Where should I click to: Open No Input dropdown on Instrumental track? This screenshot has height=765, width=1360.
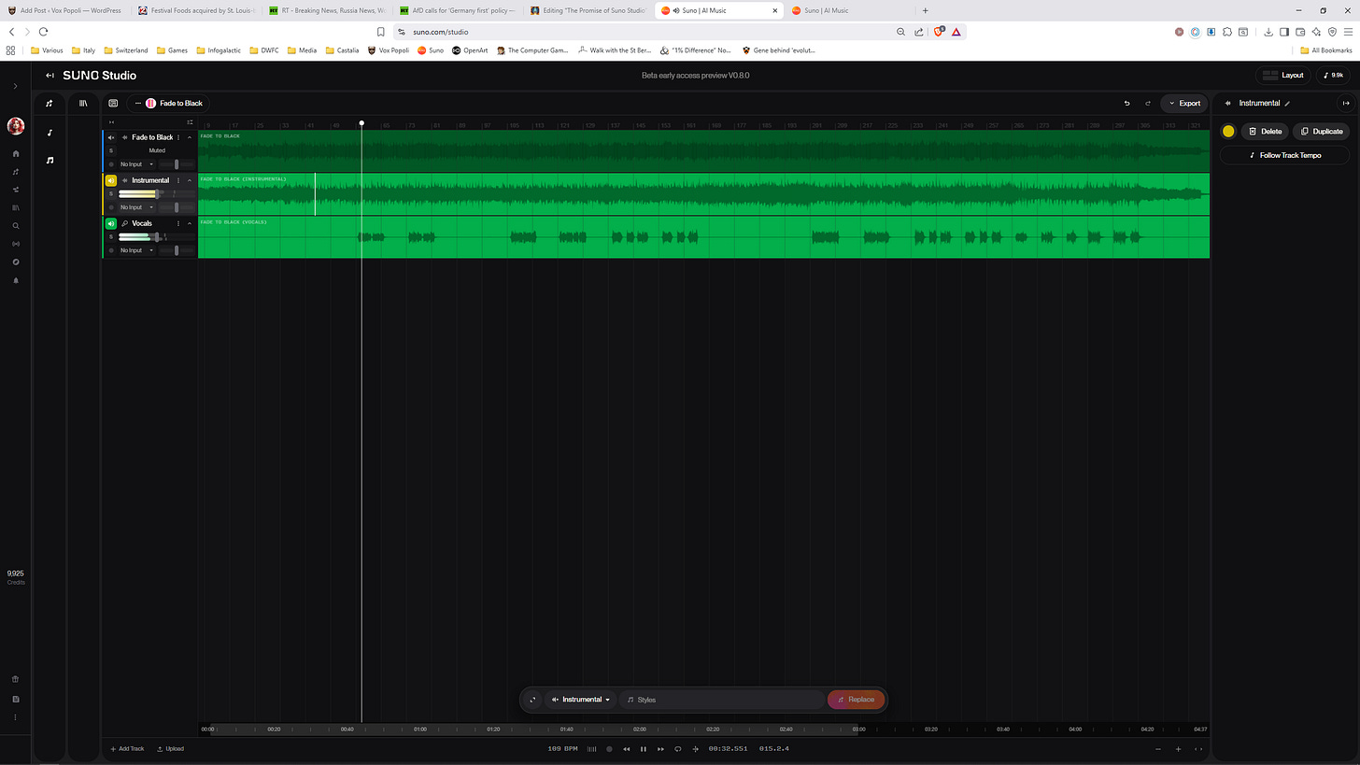pos(136,207)
